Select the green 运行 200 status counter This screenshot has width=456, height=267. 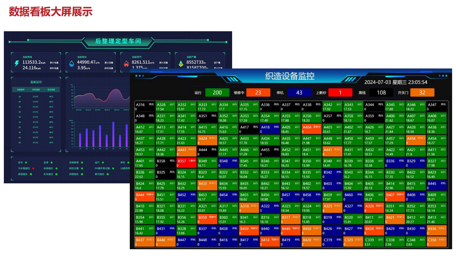click(217, 93)
